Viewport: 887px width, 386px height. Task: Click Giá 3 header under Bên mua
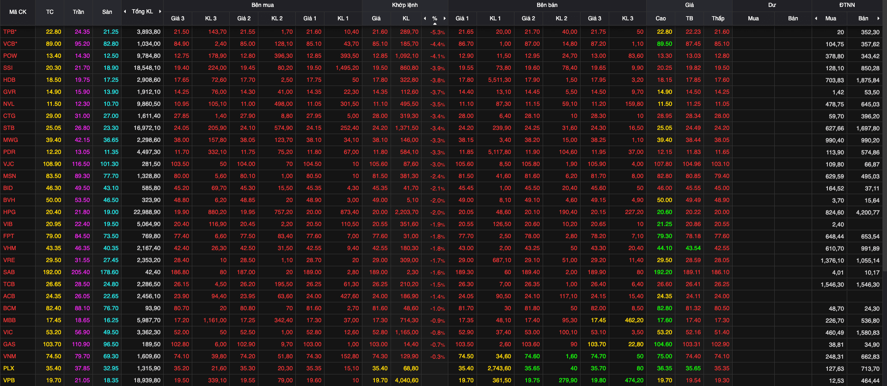177,18
